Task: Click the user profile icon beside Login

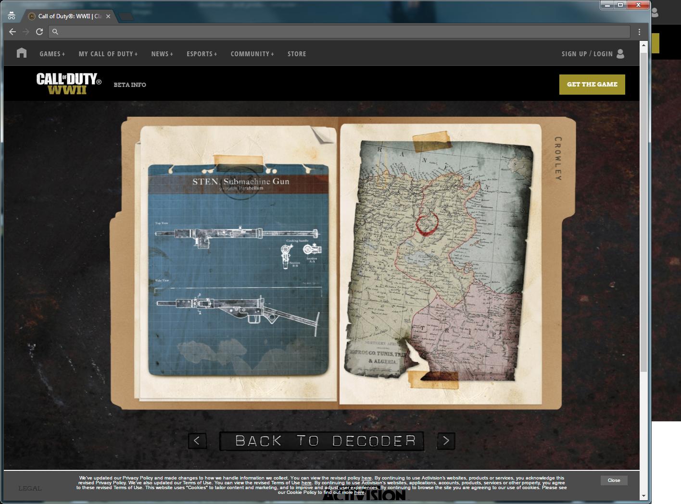Action: tap(620, 53)
